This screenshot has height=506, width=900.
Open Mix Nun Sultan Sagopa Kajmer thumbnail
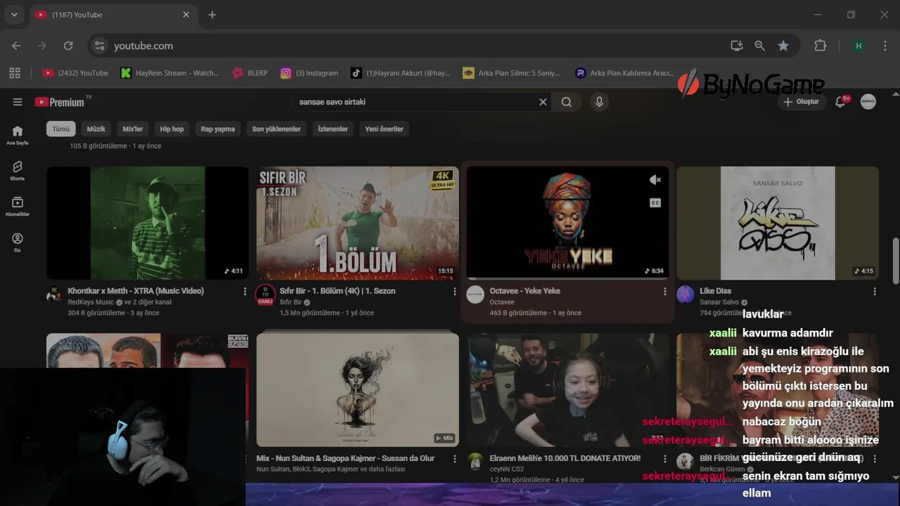pos(357,390)
